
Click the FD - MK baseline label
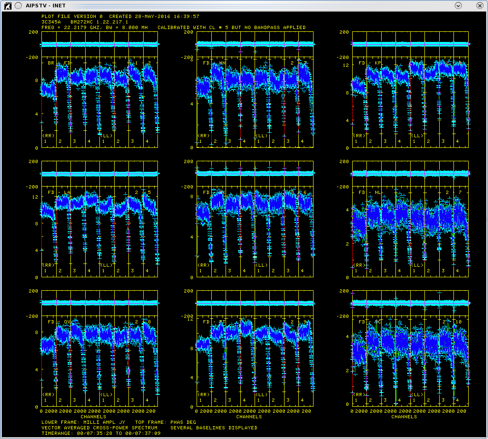(x=214, y=193)
